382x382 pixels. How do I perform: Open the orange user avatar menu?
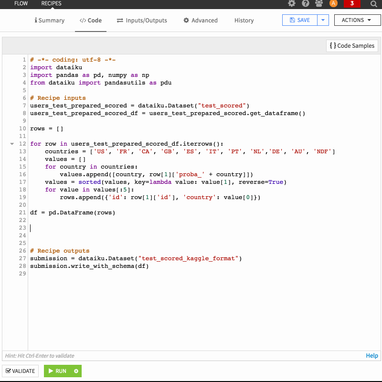333,3
